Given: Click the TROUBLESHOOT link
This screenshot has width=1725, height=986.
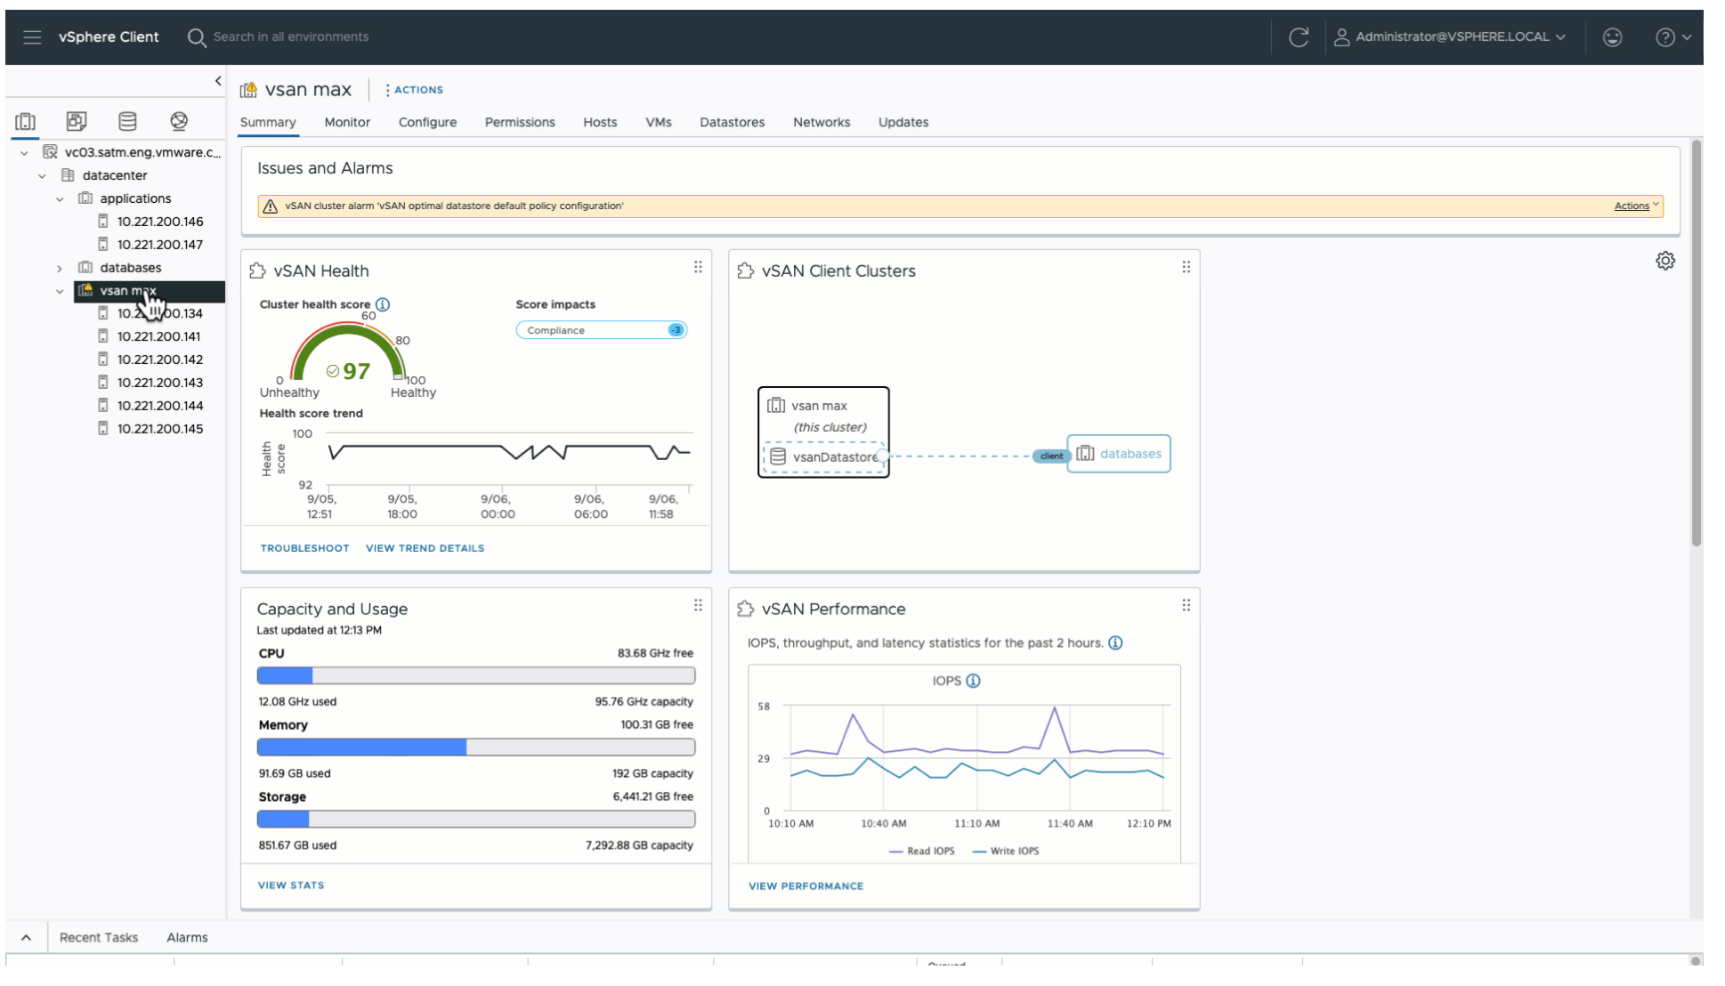Looking at the screenshot, I should click(304, 548).
